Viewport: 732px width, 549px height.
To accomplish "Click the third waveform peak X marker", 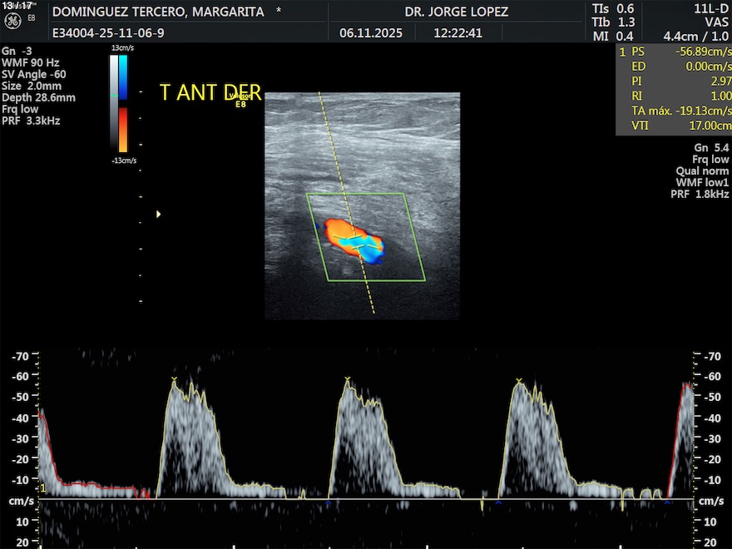I will tap(519, 381).
